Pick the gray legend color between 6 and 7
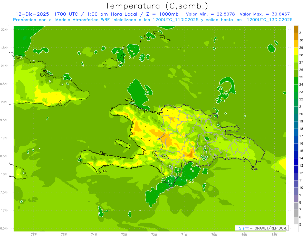 click(x=296, y=213)
